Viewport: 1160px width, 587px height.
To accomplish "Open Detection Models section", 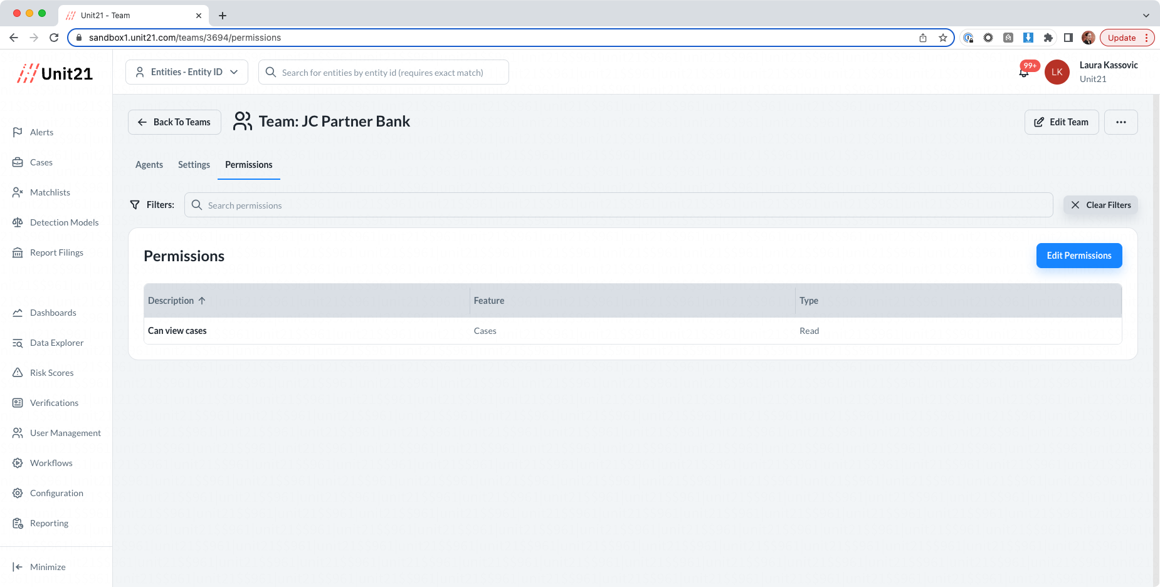I will coord(55,222).
